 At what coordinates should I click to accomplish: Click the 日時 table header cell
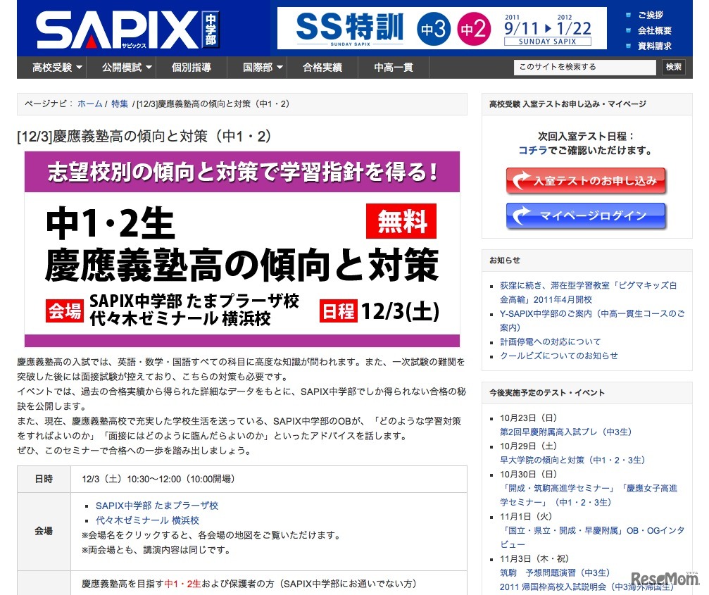tap(44, 480)
